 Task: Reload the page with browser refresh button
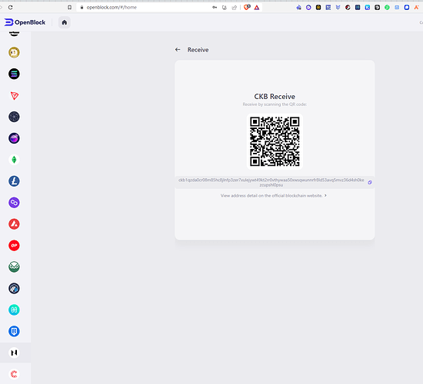[x=10, y=7]
